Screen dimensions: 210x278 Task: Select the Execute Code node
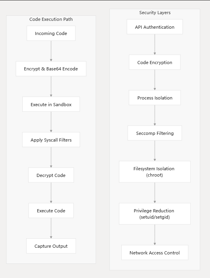point(51,211)
